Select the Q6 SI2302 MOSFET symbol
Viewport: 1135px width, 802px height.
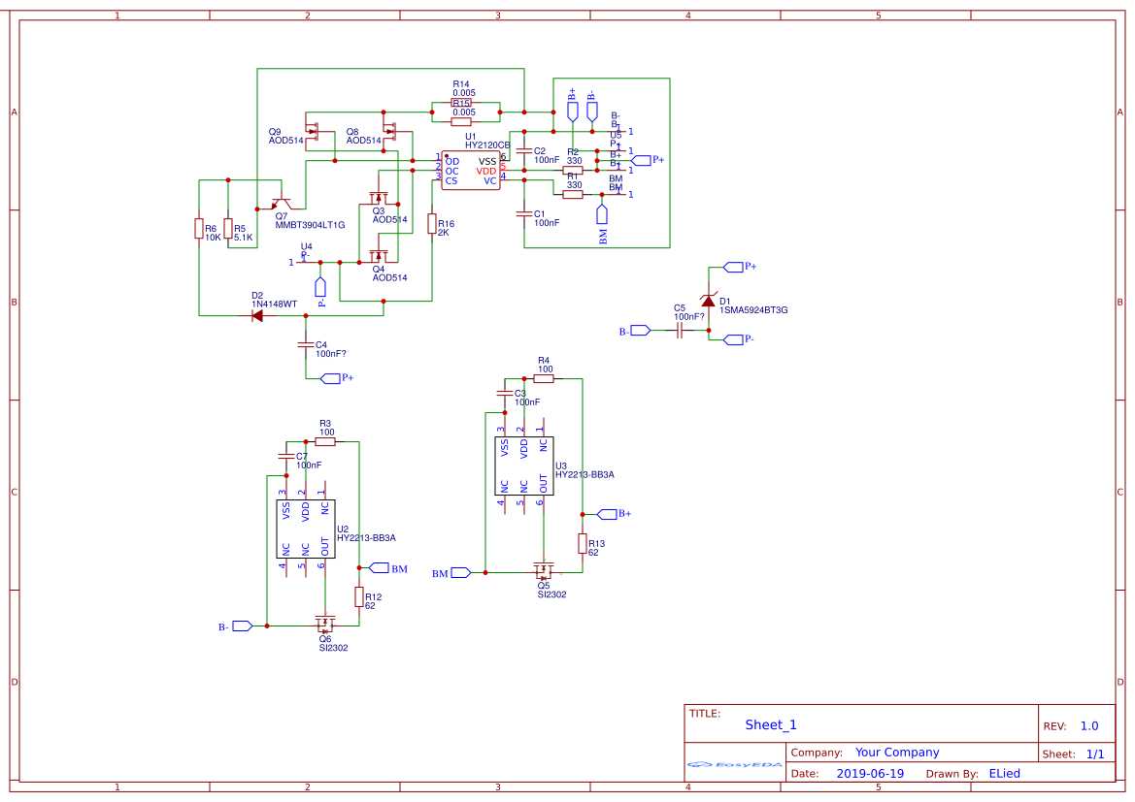[x=325, y=624]
